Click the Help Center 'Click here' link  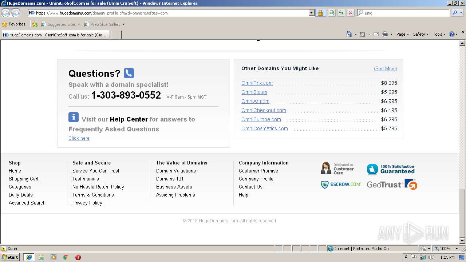point(79,138)
